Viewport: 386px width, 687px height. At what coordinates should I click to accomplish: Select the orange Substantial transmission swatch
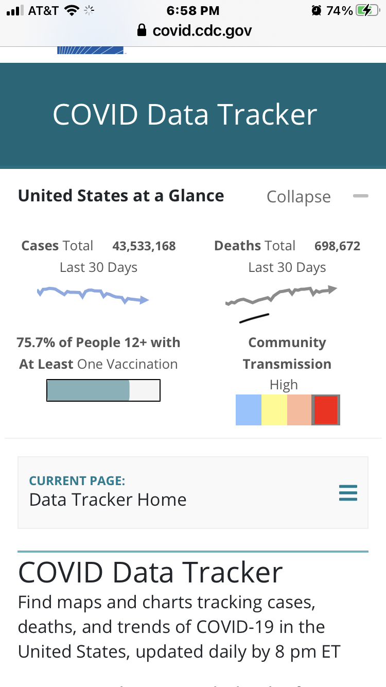click(300, 410)
